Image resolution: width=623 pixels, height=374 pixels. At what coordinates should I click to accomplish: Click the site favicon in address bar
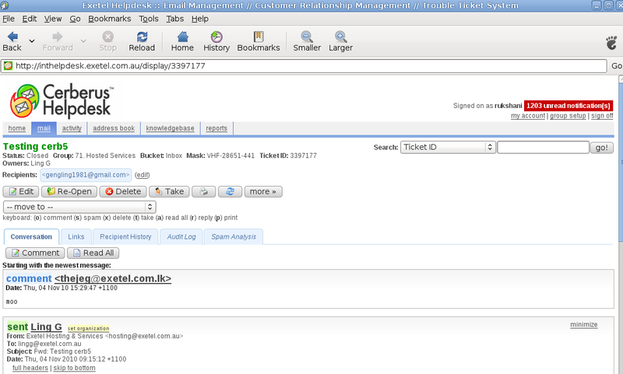tap(8, 66)
